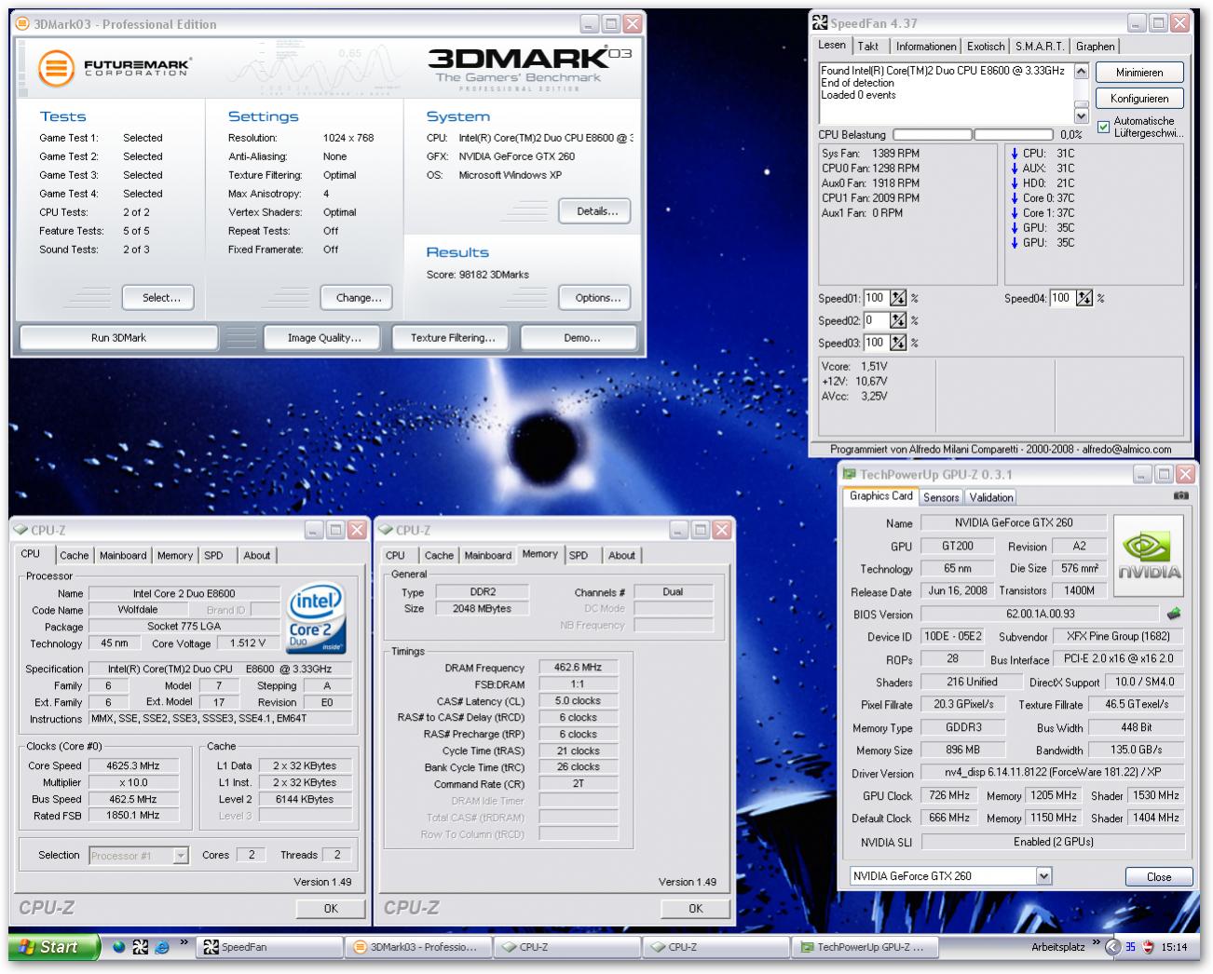
Task: Click the Demo... button in 3DMark03
Action: (x=580, y=338)
